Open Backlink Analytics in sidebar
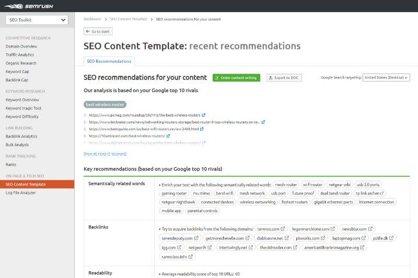The image size is (418, 278). click(x=21, y=136)
